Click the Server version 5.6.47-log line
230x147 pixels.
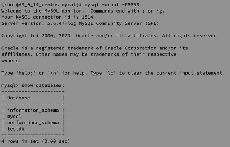80,23
